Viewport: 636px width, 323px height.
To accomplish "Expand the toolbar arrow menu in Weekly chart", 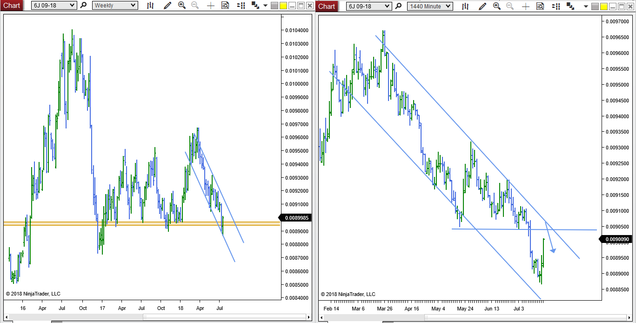I will 265,6.
